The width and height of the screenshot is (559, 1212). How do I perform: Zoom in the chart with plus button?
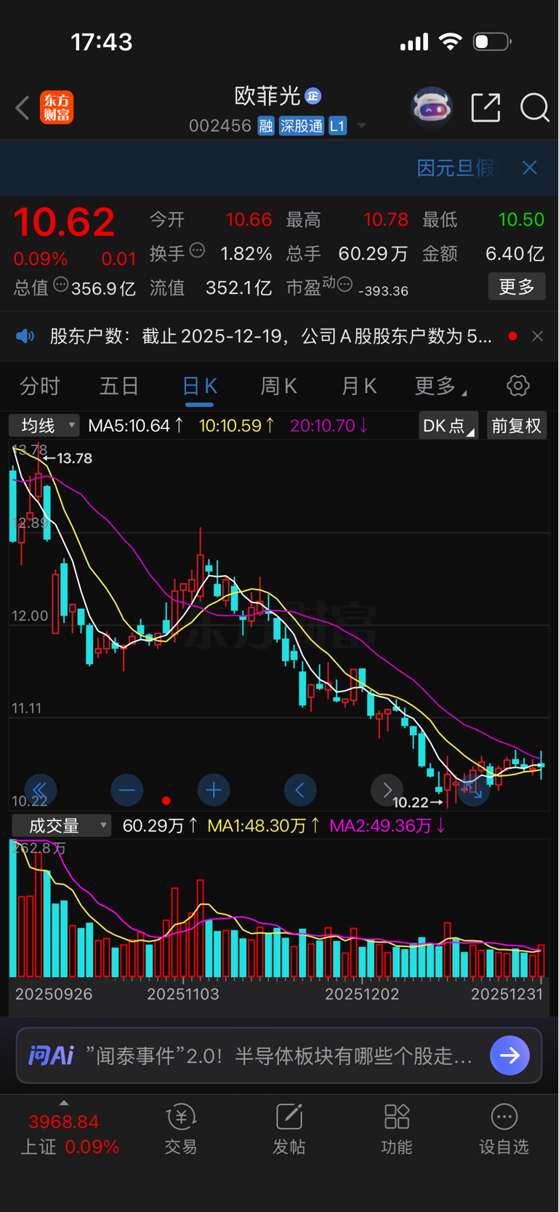[214, 790]
